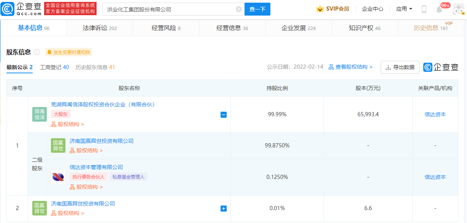The width and height of the screenshot is (467, 223).
Task: Switch to 企业发展 tab
Action: 299,28
